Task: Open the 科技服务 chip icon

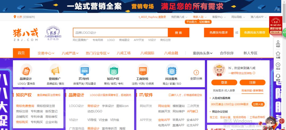Action: pyautogui.click(x=172, y=69)
